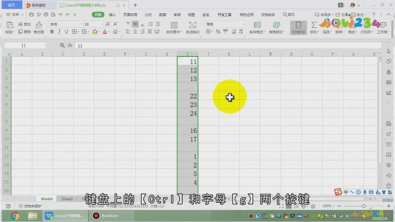The image size is (395, 222).
Task: Apply thousands separator number style
Action: tap(226, 32)
